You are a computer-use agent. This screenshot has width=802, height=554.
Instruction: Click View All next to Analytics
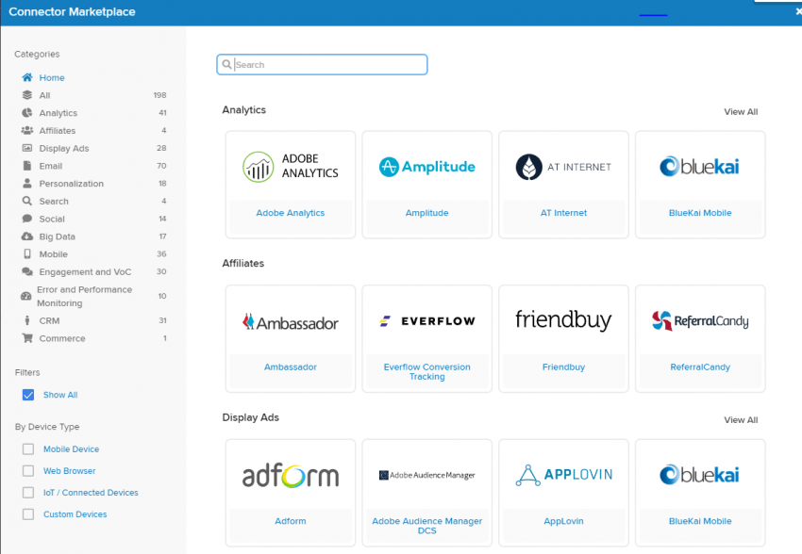tap(741, 112)
